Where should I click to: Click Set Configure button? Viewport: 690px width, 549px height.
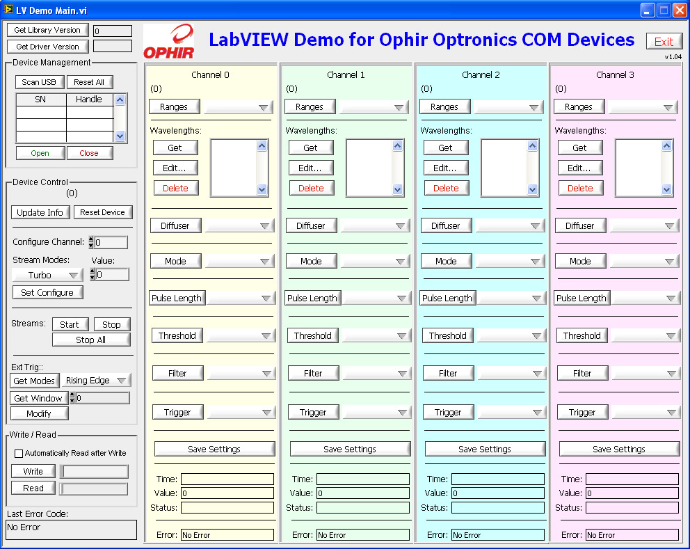[47, 292]
